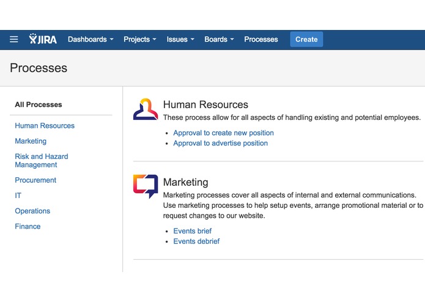Click the Processes page title
Image resolution: width=425 pixels, height=302 pixels.
click(39, 68)
